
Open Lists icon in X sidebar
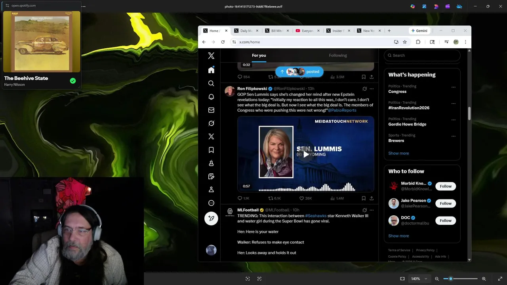point(211,177)
